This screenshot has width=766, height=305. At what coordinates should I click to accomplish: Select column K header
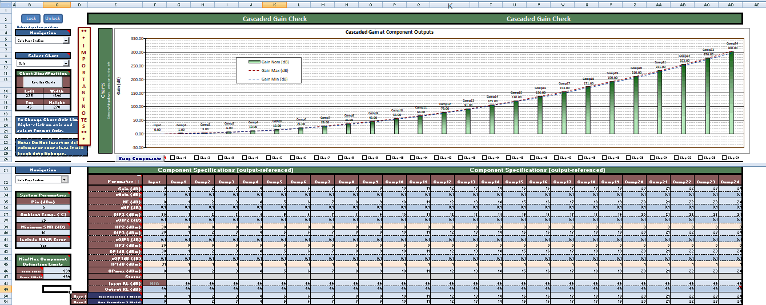pyautogui.click(x=275, y=5)
